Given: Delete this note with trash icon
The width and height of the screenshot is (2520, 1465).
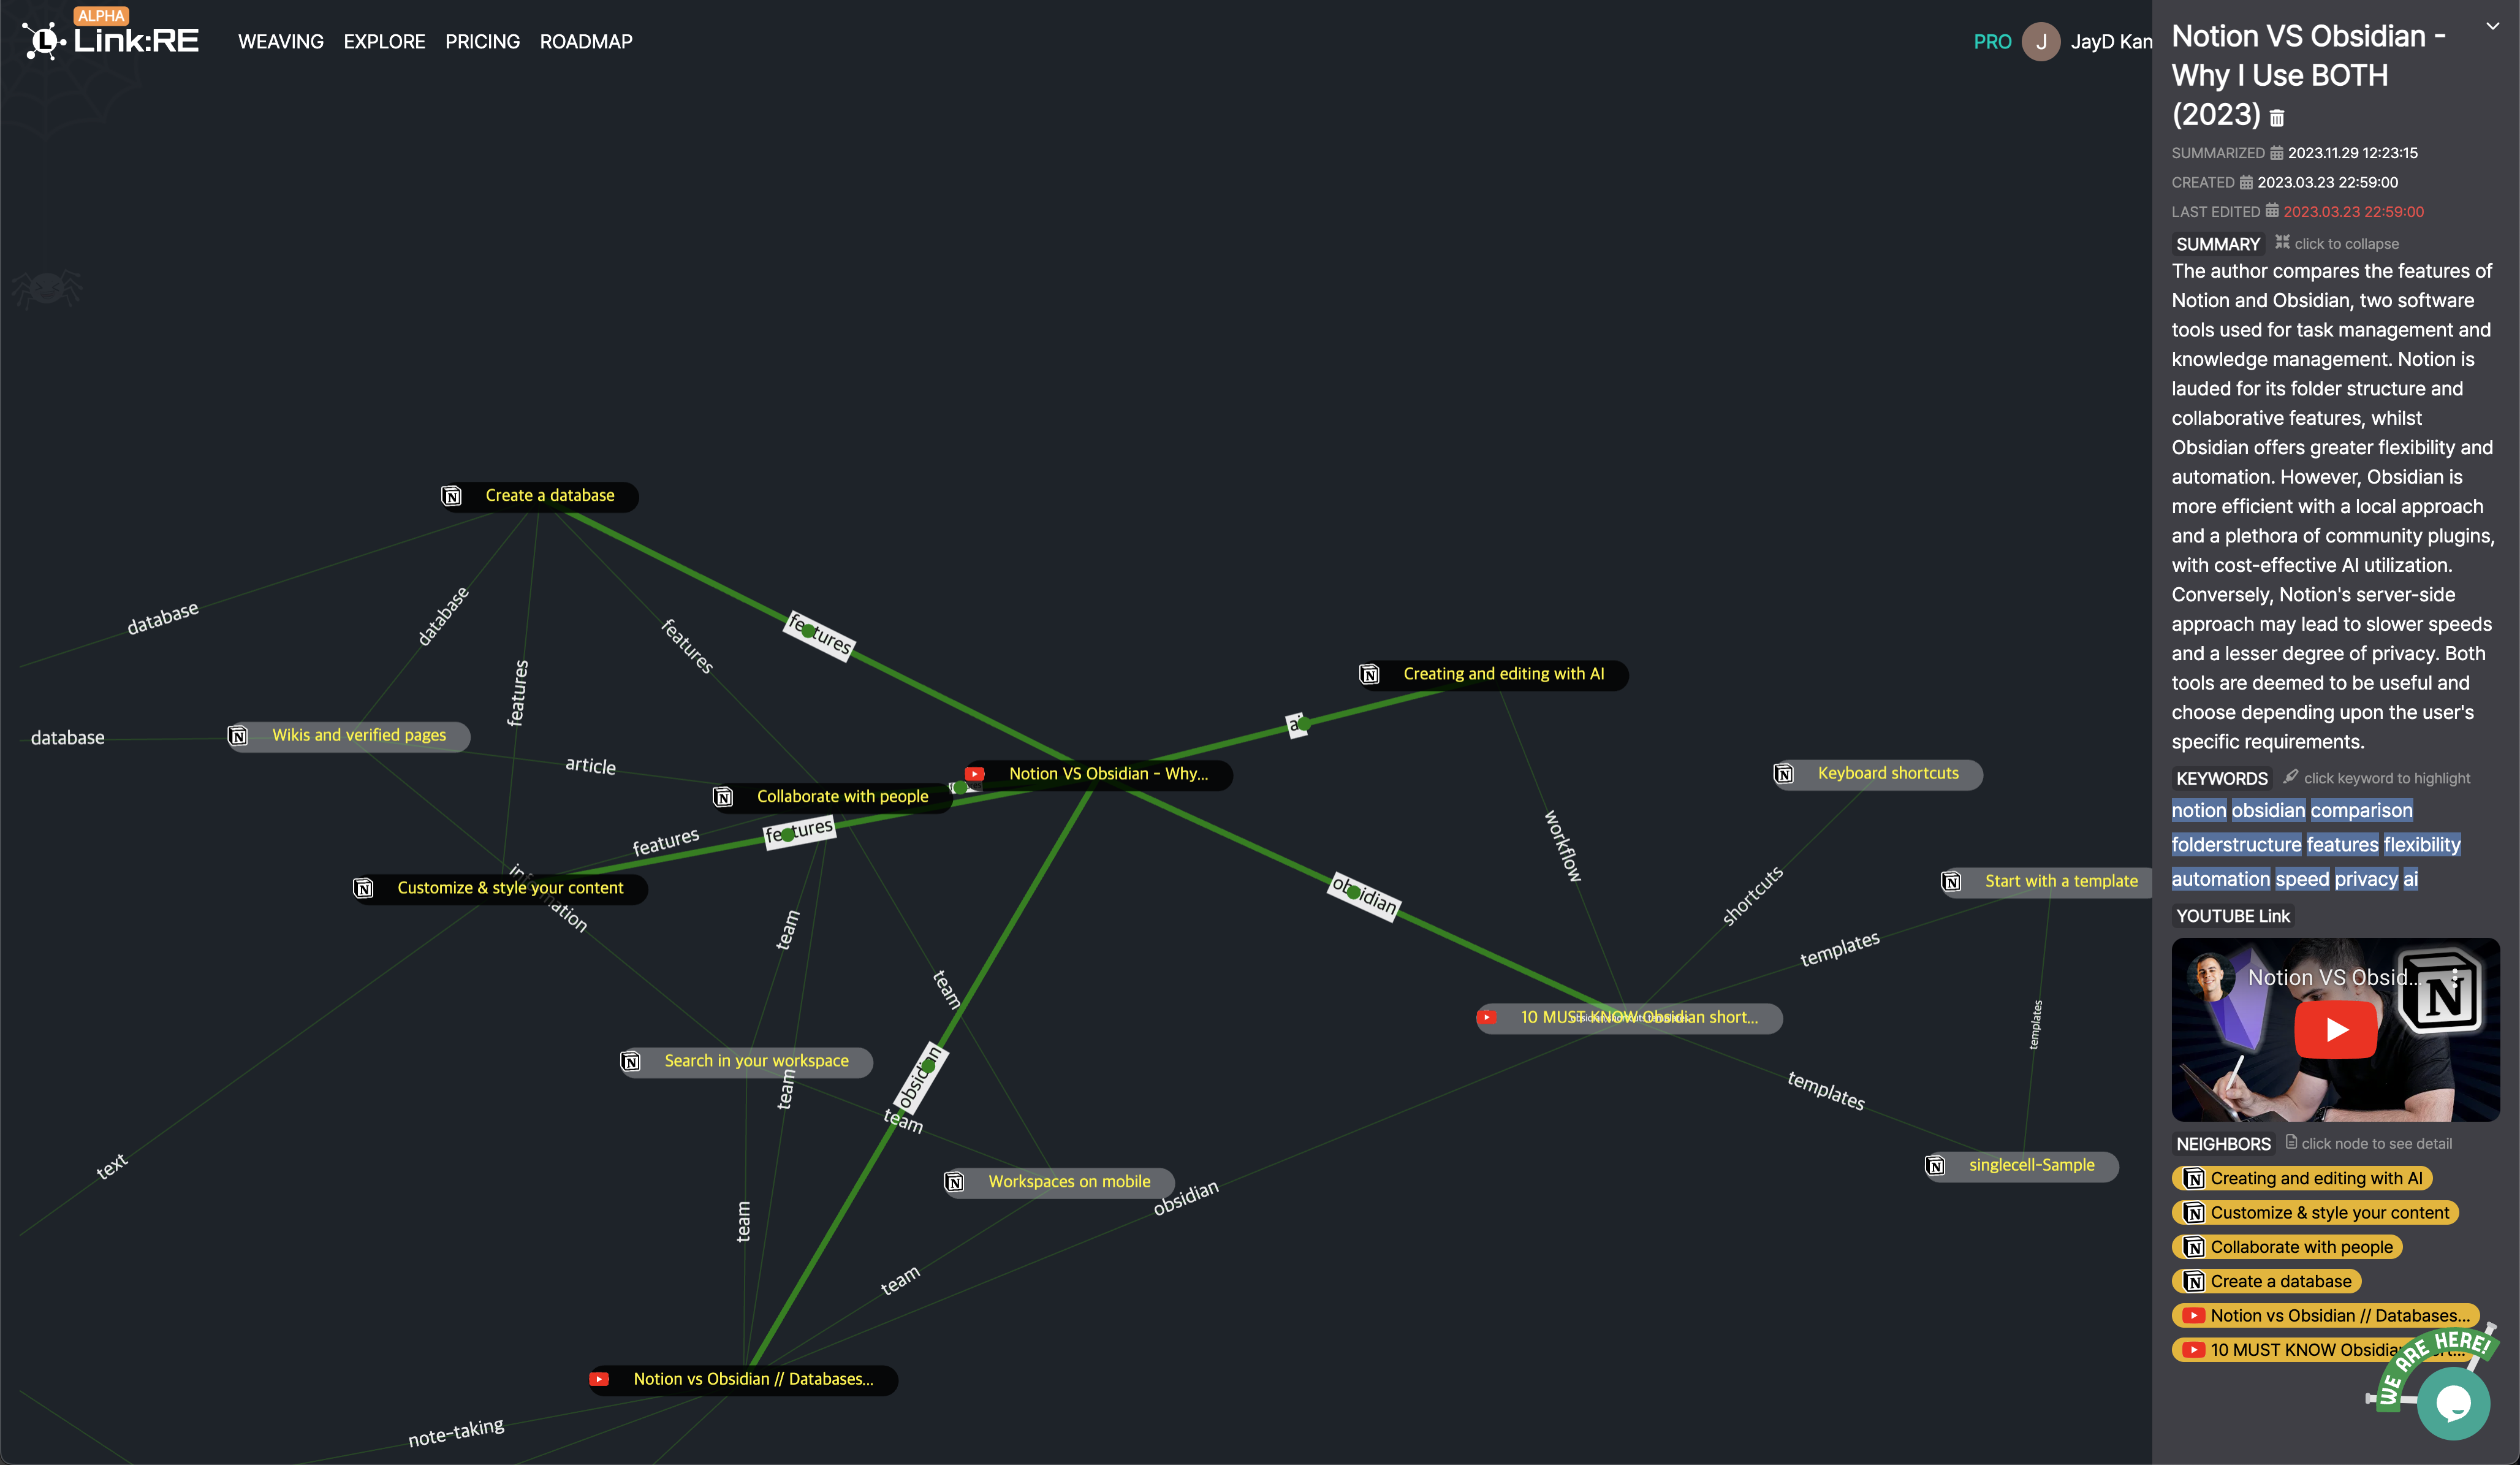Looking at the screenshot, I should coord(2277,118).
